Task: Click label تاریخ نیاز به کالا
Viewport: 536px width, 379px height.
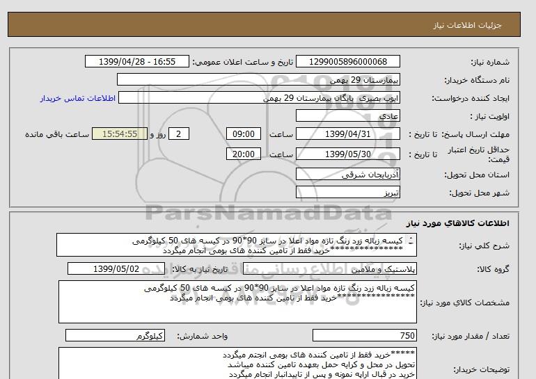Action: pyautogui.click(x=200, y=269)
